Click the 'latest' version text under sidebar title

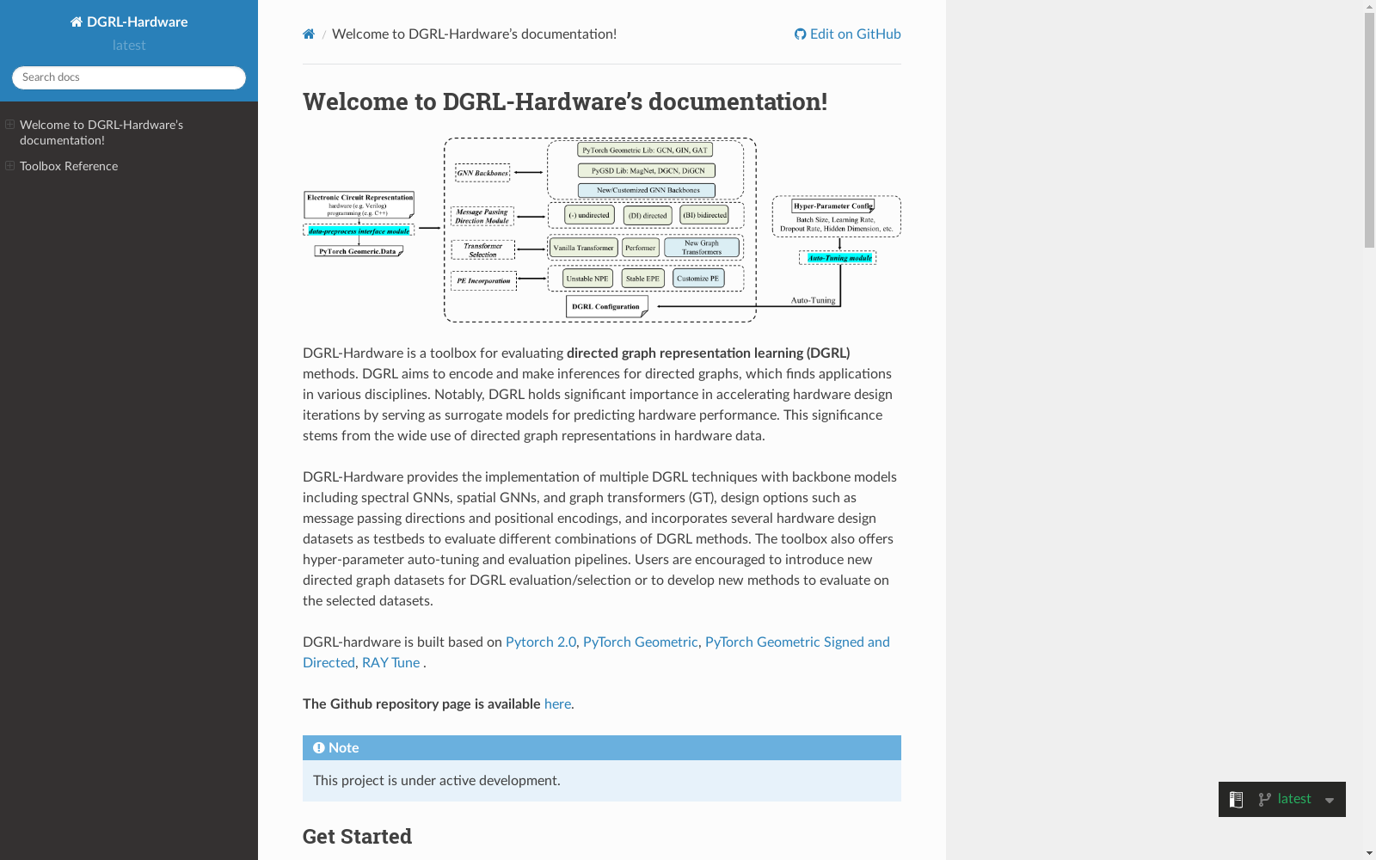click(129, 46)
